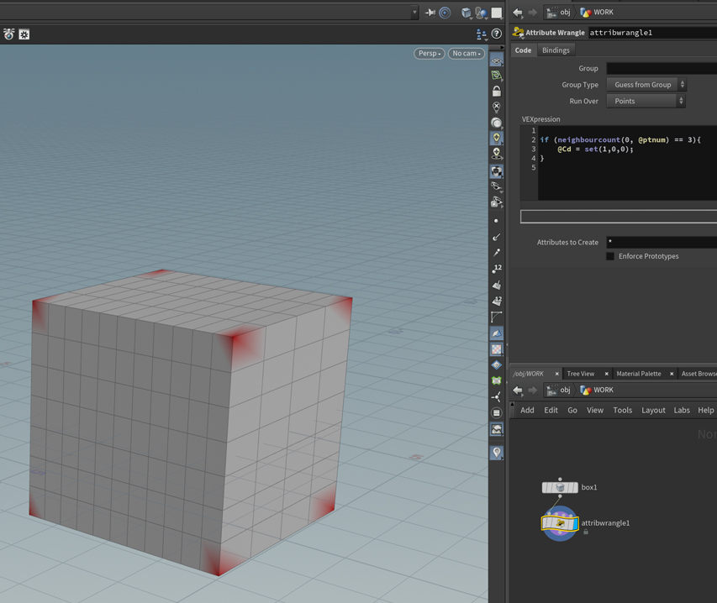This screenshot has height=603, width=717.
Task: Toggle the display points dot icon
Action: [497, 221]
